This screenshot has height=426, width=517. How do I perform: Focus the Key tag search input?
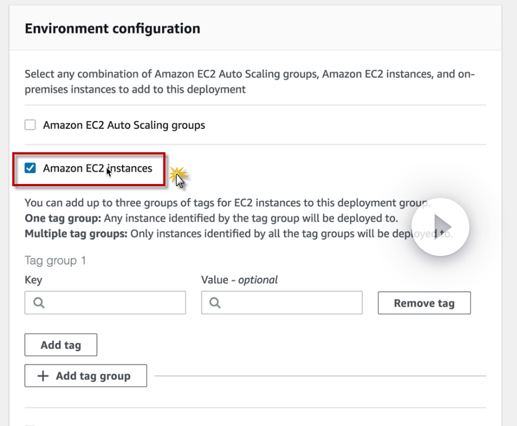tap(111, 303)
